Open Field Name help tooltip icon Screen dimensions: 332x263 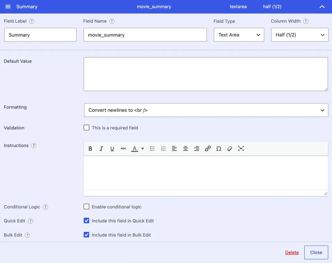point(112,21)
